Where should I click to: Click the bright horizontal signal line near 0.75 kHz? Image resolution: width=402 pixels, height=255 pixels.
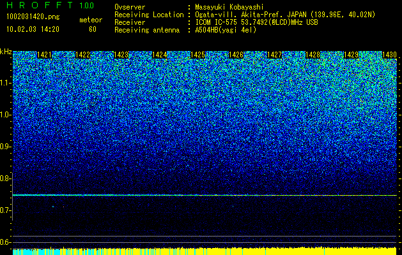pyautogui.click(x=205, y=195)
